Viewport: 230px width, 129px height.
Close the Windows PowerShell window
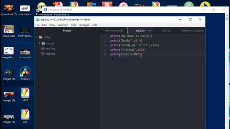[224, 10]
